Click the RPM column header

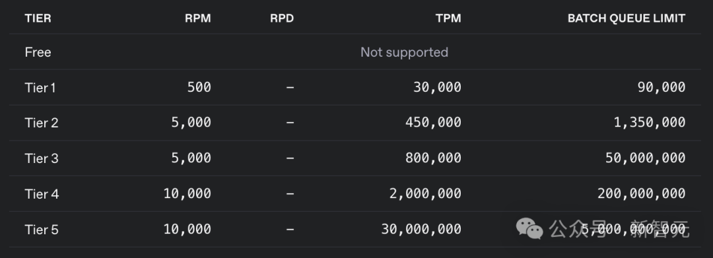click(x=198, y=18)
